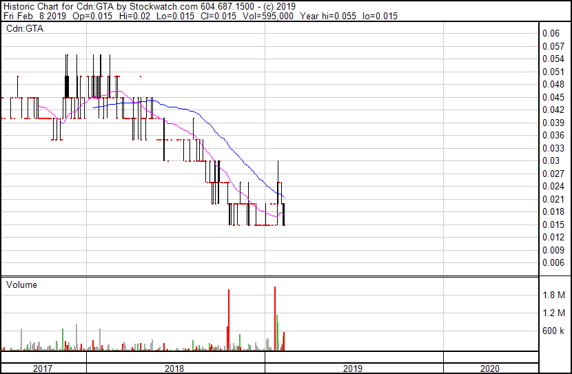Select the 2020 year on the time axis
Viewport: 572px width, 374px height.
click(x=489, y=368)
